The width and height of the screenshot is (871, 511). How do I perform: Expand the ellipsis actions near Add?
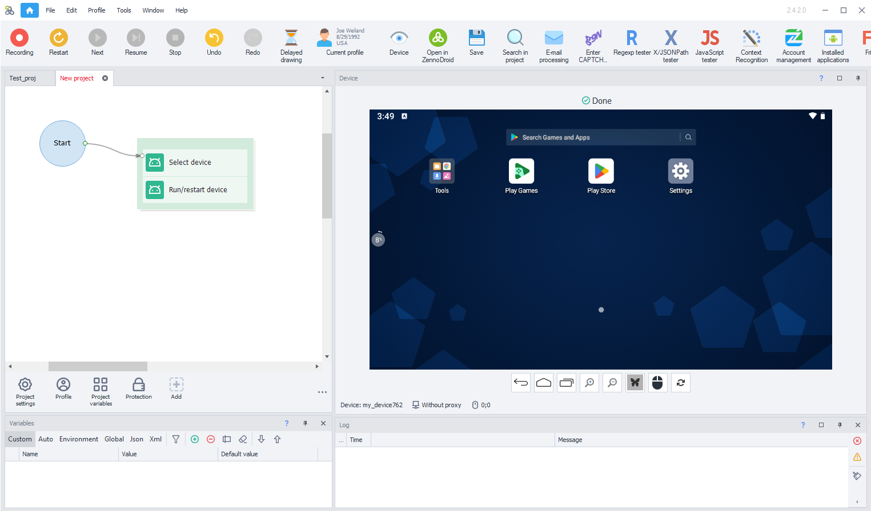click(322, 392)
